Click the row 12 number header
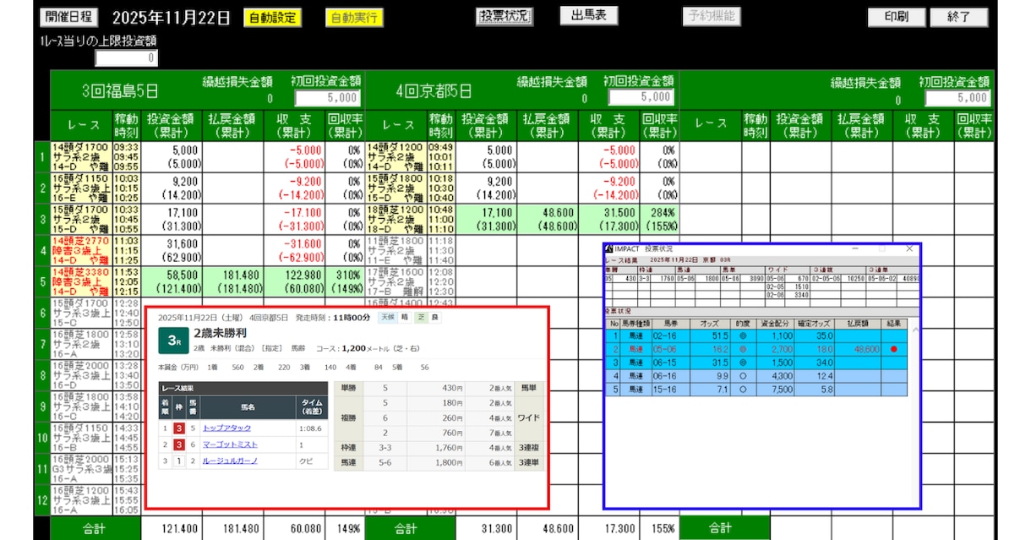The image size is (1031, 540). coord(41,499)
